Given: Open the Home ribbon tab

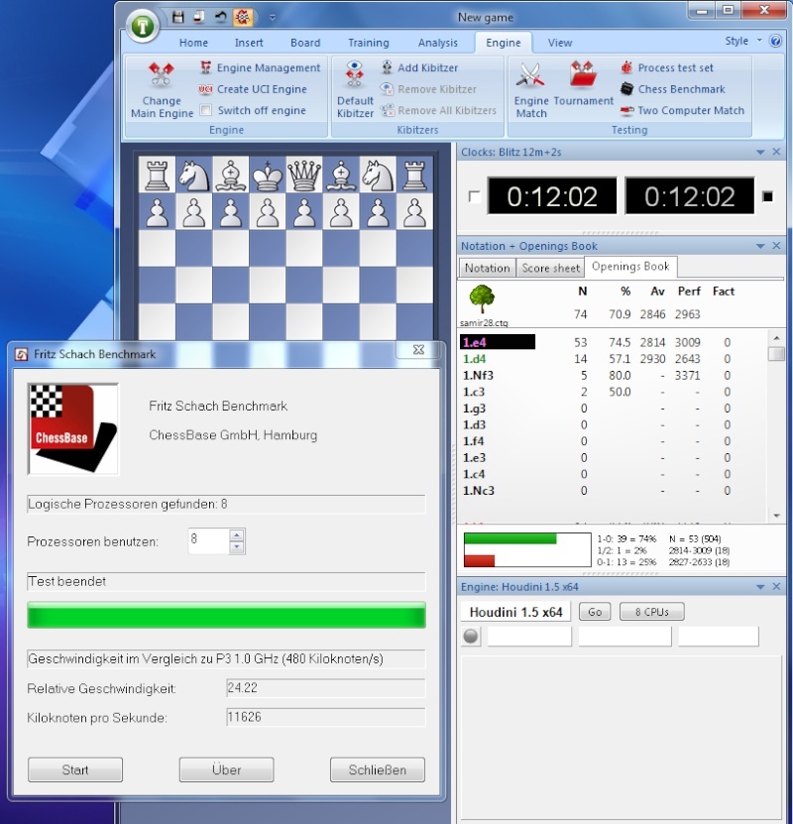Looking at the screenshot, I should pos(193,43).
